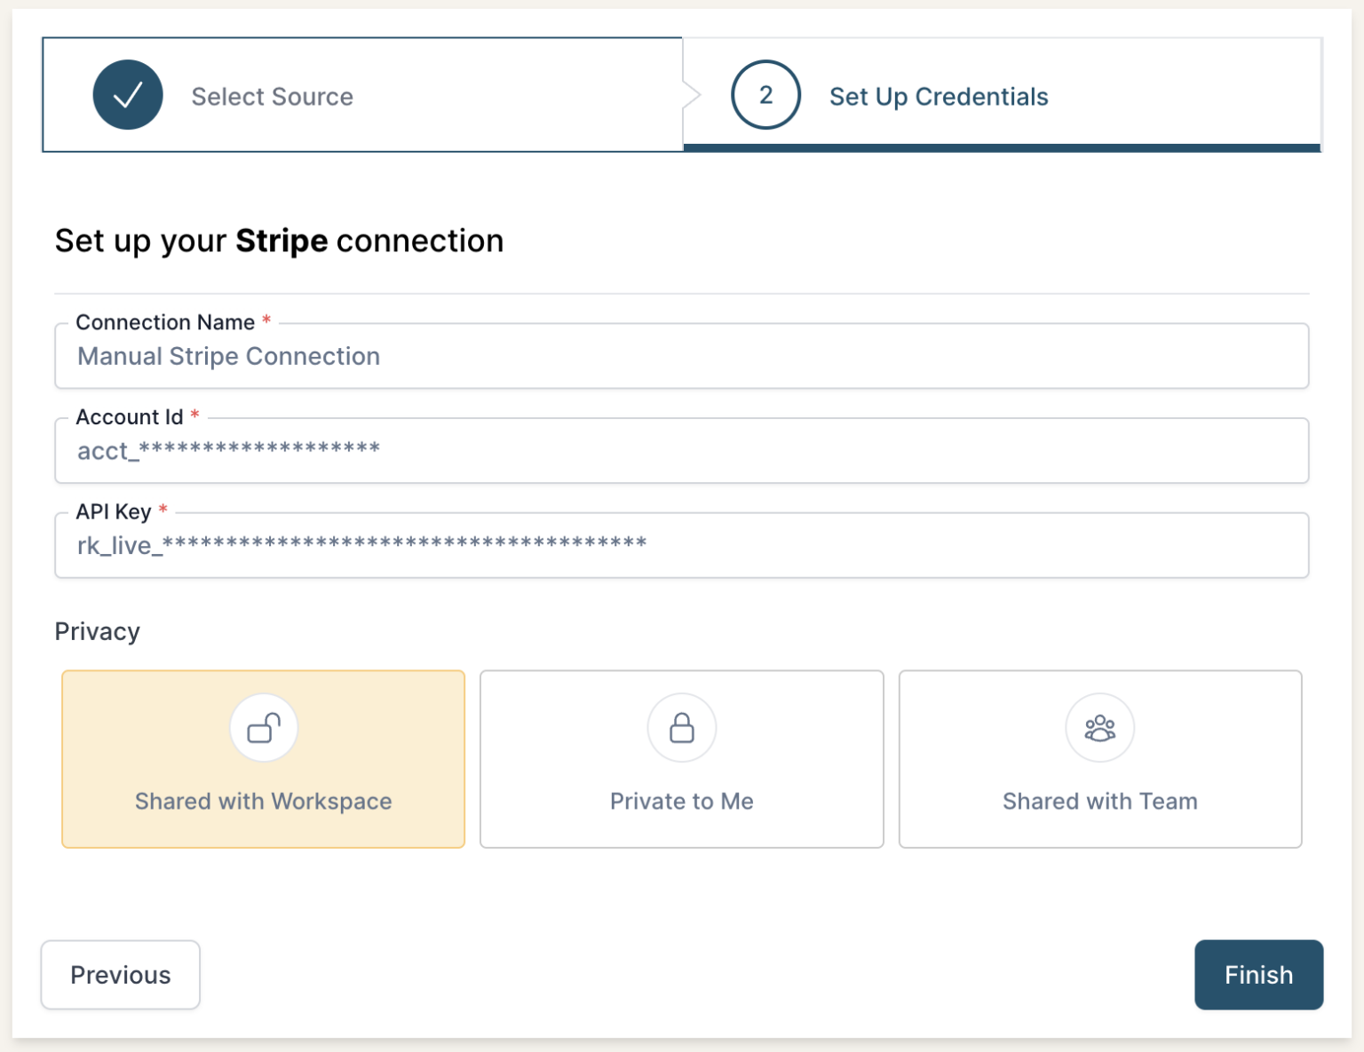Viewport: 1364px width, 1052px height.
Task: Select the Shared with Team privacy option
Action: (x=1100, y=759)
